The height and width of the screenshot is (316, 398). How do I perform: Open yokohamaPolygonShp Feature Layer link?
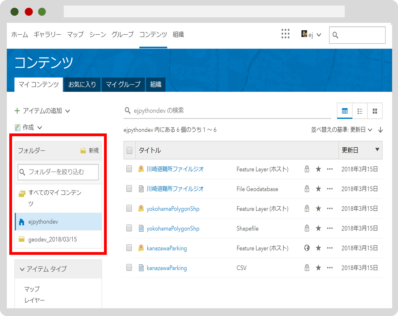173,209
